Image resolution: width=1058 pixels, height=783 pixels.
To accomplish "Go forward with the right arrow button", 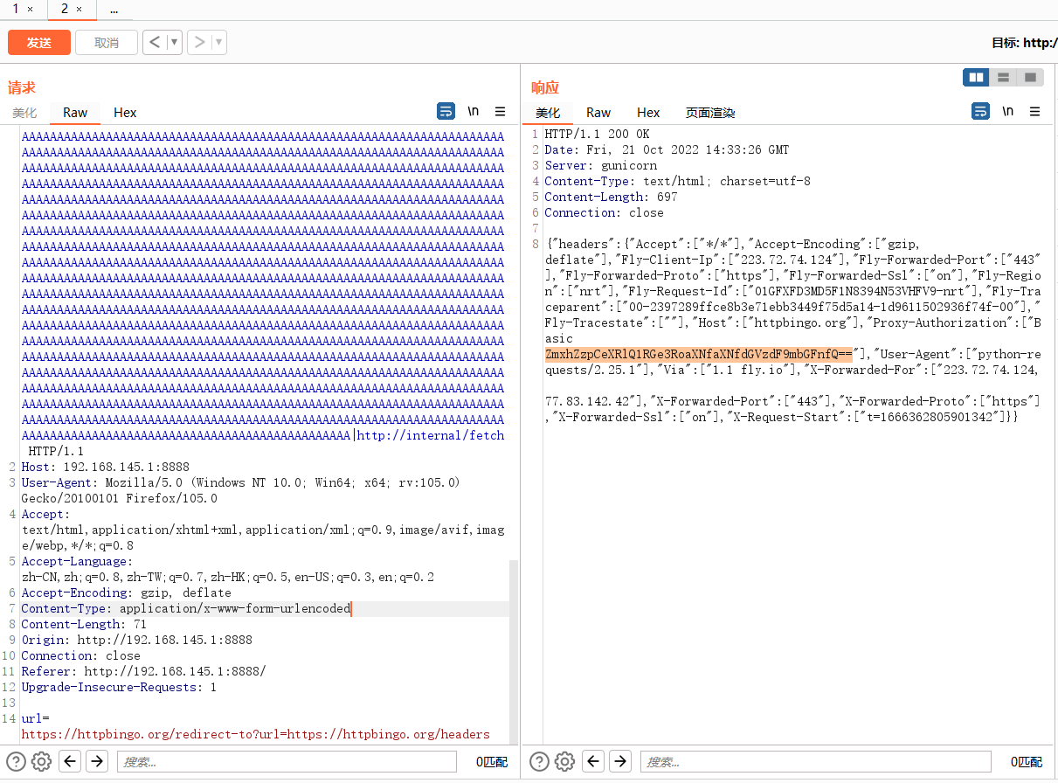I will (199, 42).
